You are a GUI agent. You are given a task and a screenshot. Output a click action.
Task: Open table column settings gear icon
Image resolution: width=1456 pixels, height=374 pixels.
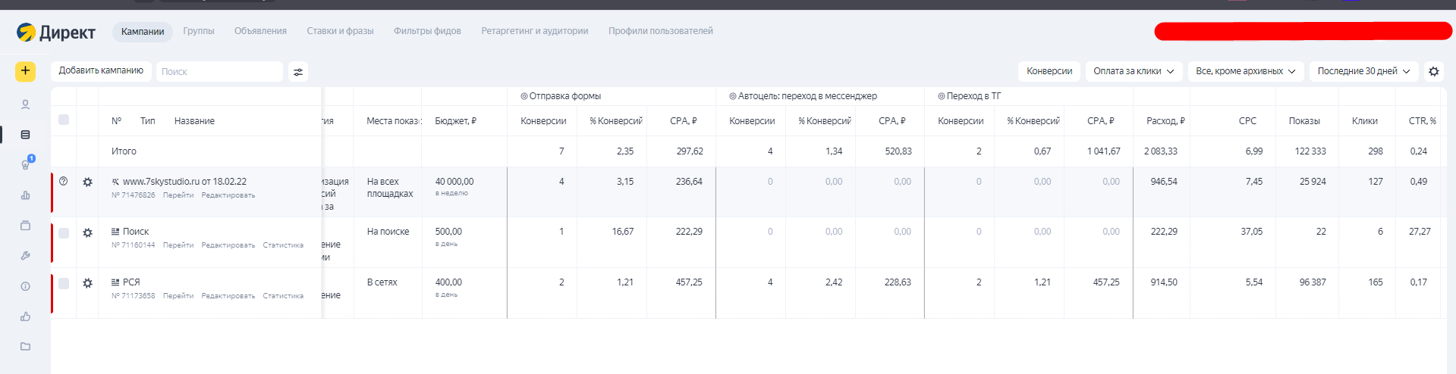[x=1433, y=71]
